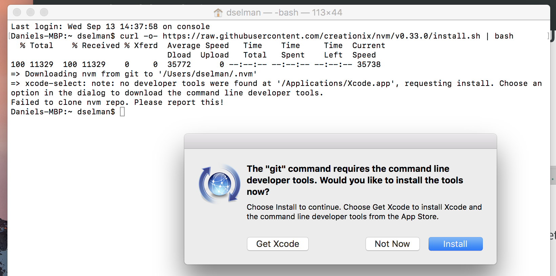Click the Install button in the dialog

tap(455, 244)
